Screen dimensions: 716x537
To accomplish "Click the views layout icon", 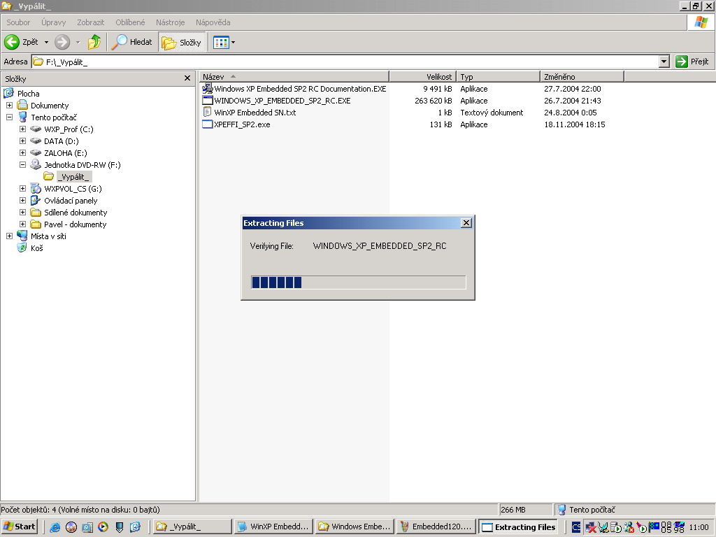I will tap(221, 43).
